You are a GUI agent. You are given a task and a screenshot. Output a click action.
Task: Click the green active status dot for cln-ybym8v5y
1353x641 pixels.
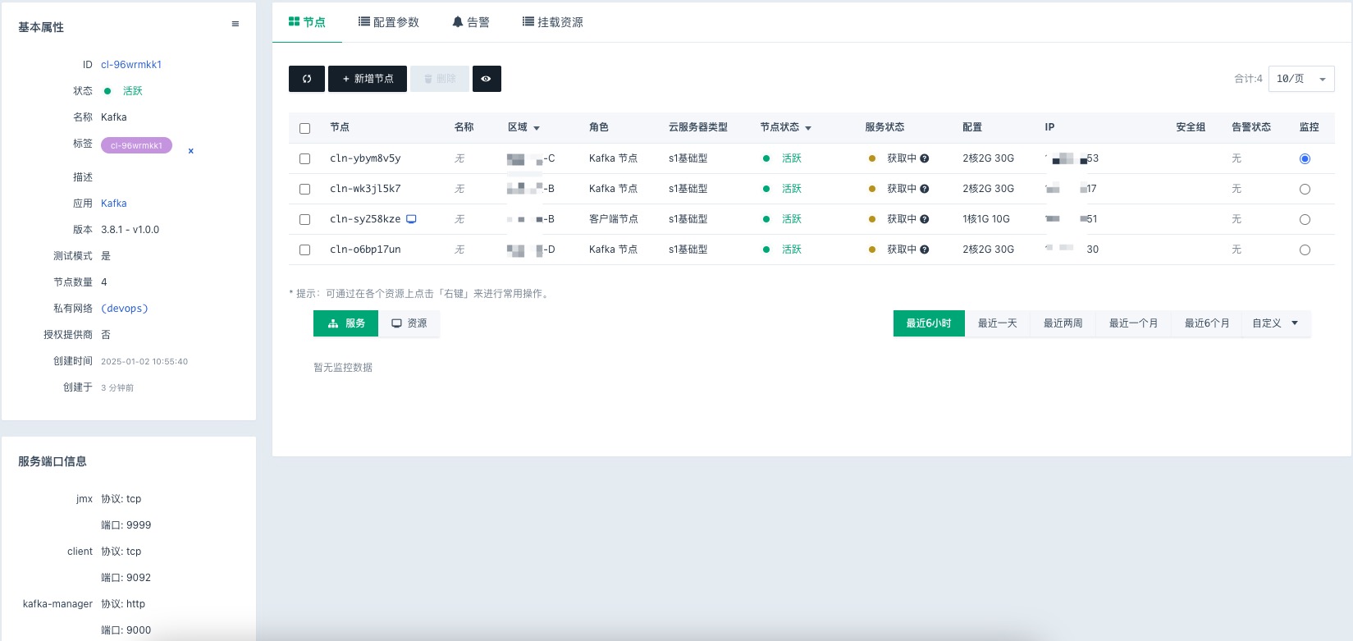coord(766,158)
